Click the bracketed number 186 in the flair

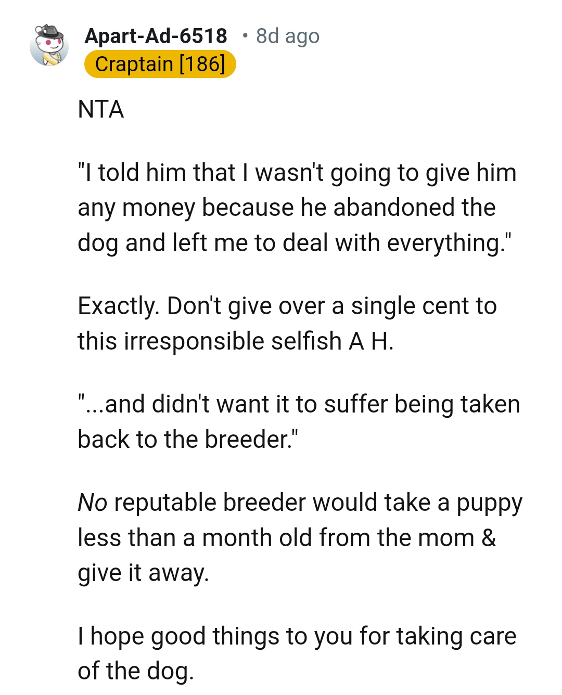pyautogui.click(x=202, y=63)
